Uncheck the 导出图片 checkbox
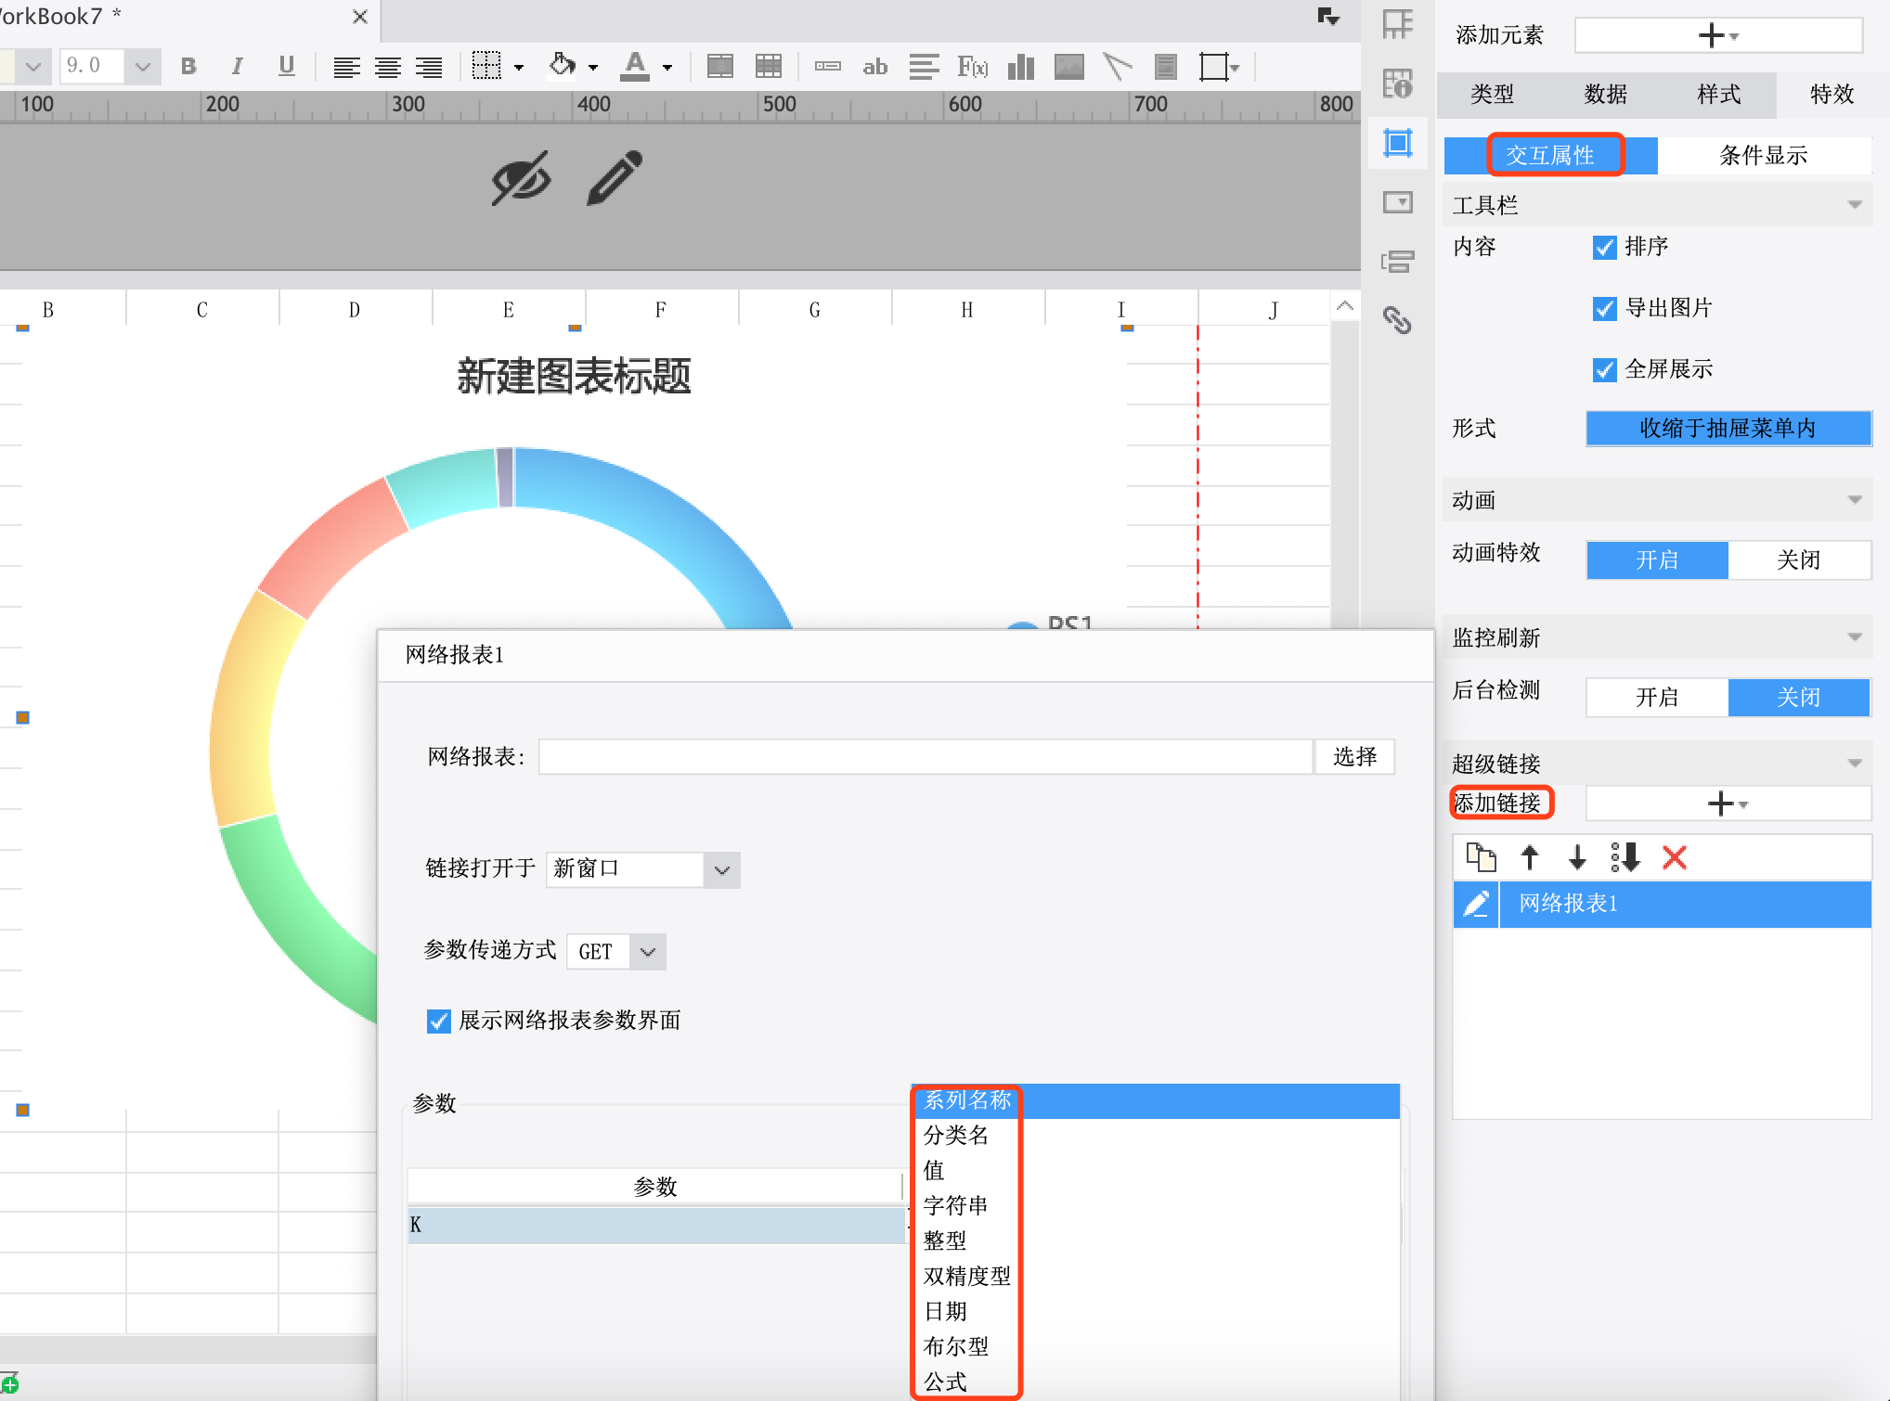 (x=1604, y=309)
